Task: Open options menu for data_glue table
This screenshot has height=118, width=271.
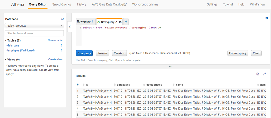Action: point(61,45)
